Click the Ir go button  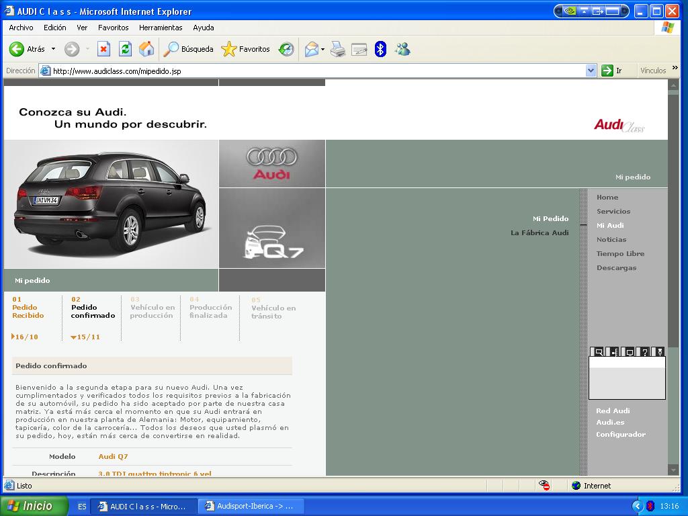pos(612,71)
